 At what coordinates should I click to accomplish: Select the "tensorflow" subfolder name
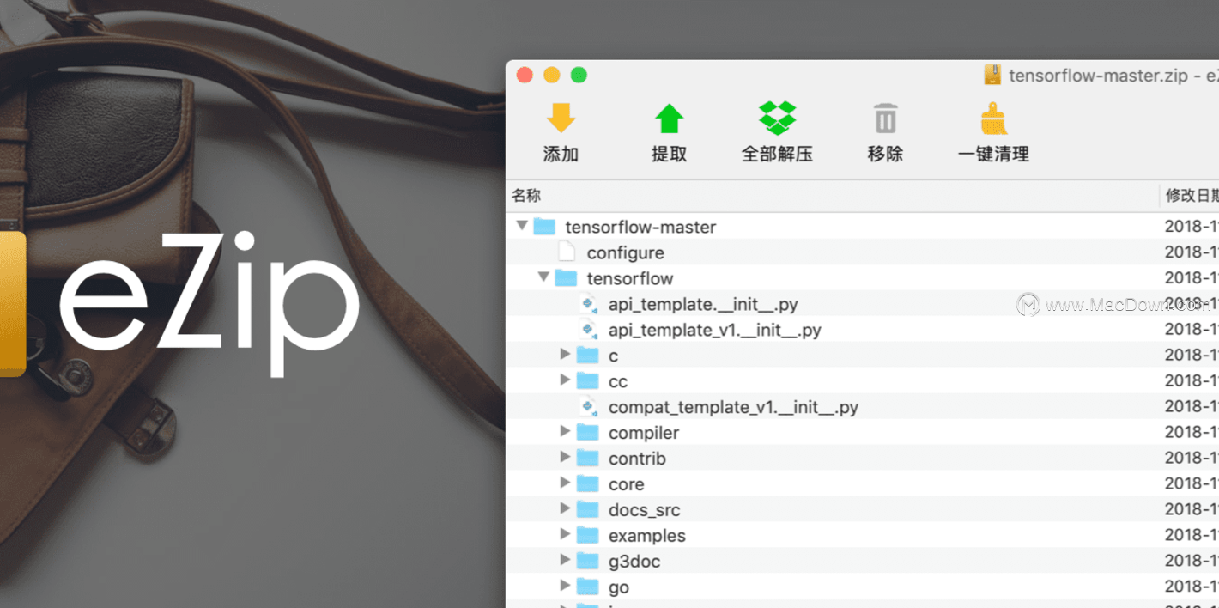point(630,278)
